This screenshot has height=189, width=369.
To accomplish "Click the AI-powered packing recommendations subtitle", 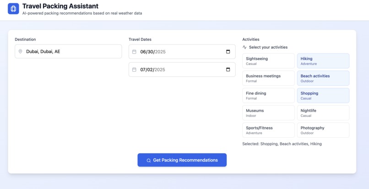I will (x=82, y=13).
